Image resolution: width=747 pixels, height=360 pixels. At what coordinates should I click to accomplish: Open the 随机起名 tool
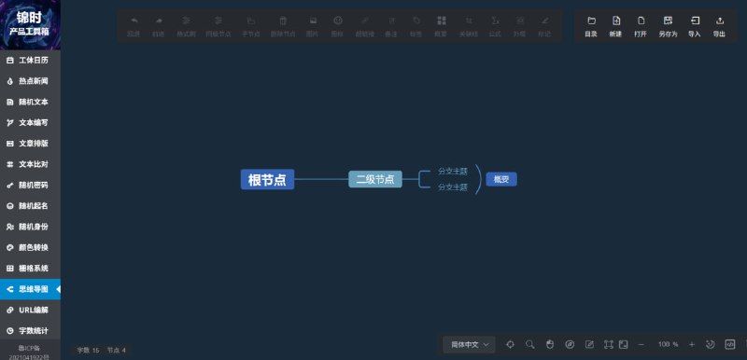coord(31,206)
